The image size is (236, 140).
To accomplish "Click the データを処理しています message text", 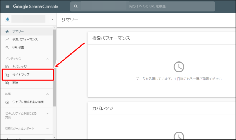I will (179, 79).
